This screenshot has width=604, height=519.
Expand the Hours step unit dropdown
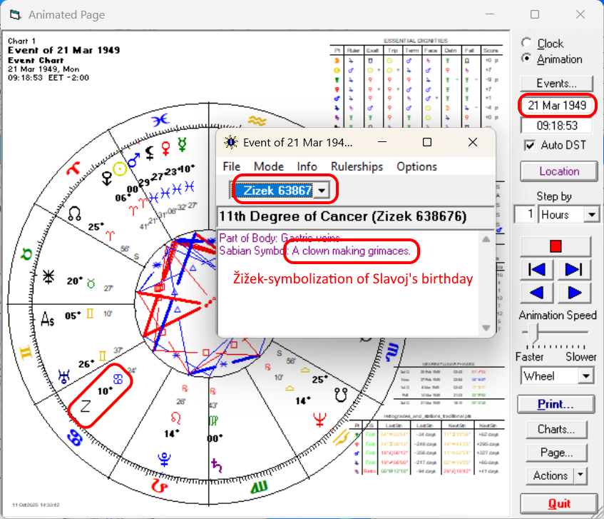(592, 214)
